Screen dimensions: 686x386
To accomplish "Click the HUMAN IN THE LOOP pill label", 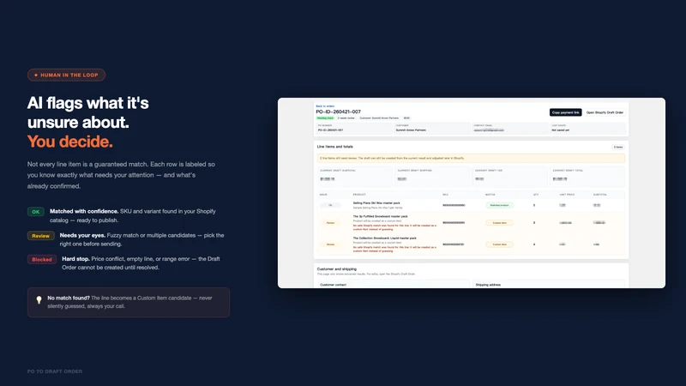I will click(67, 75).
